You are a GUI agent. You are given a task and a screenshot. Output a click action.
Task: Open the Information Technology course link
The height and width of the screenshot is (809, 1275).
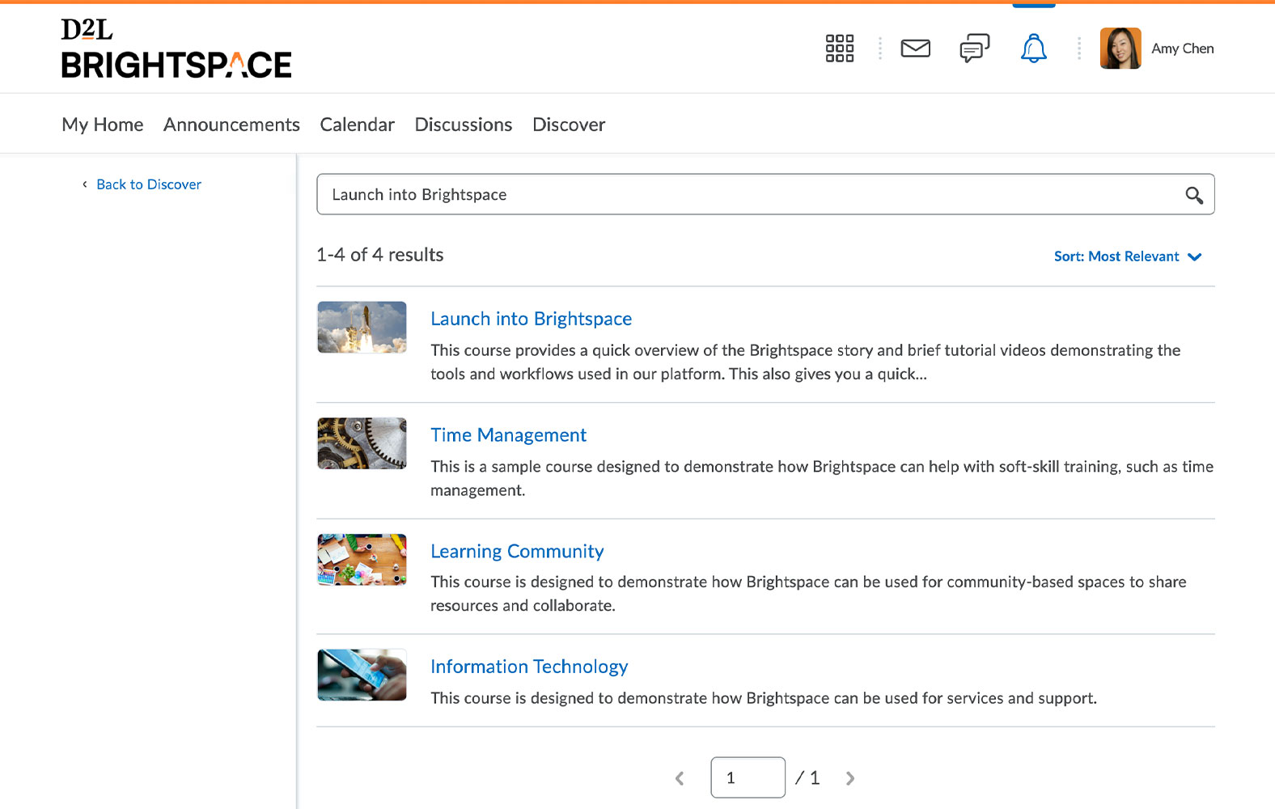tap(529, 667)
